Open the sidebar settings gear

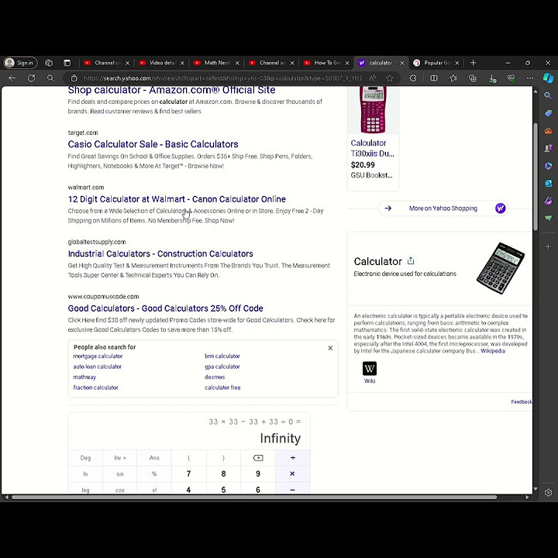tap(548, 493)
